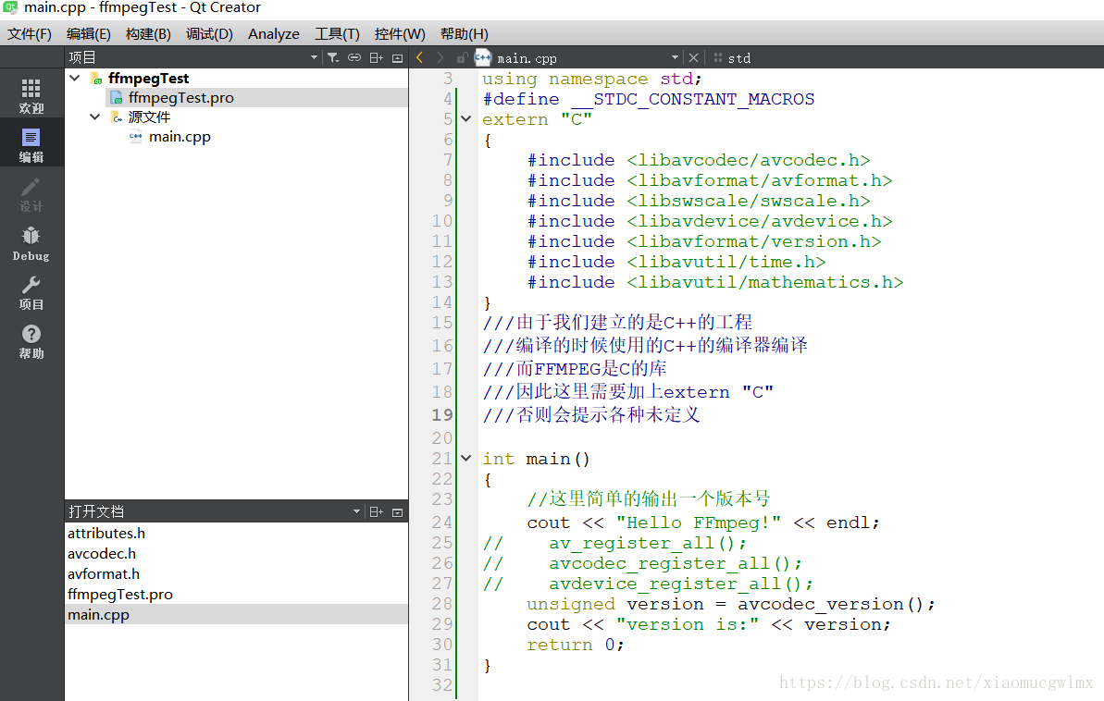This screenshot has height=701, width=1104.
Task: Click the "Hello FFmpeg!" string literal
Action: click(x=699, y=523)
